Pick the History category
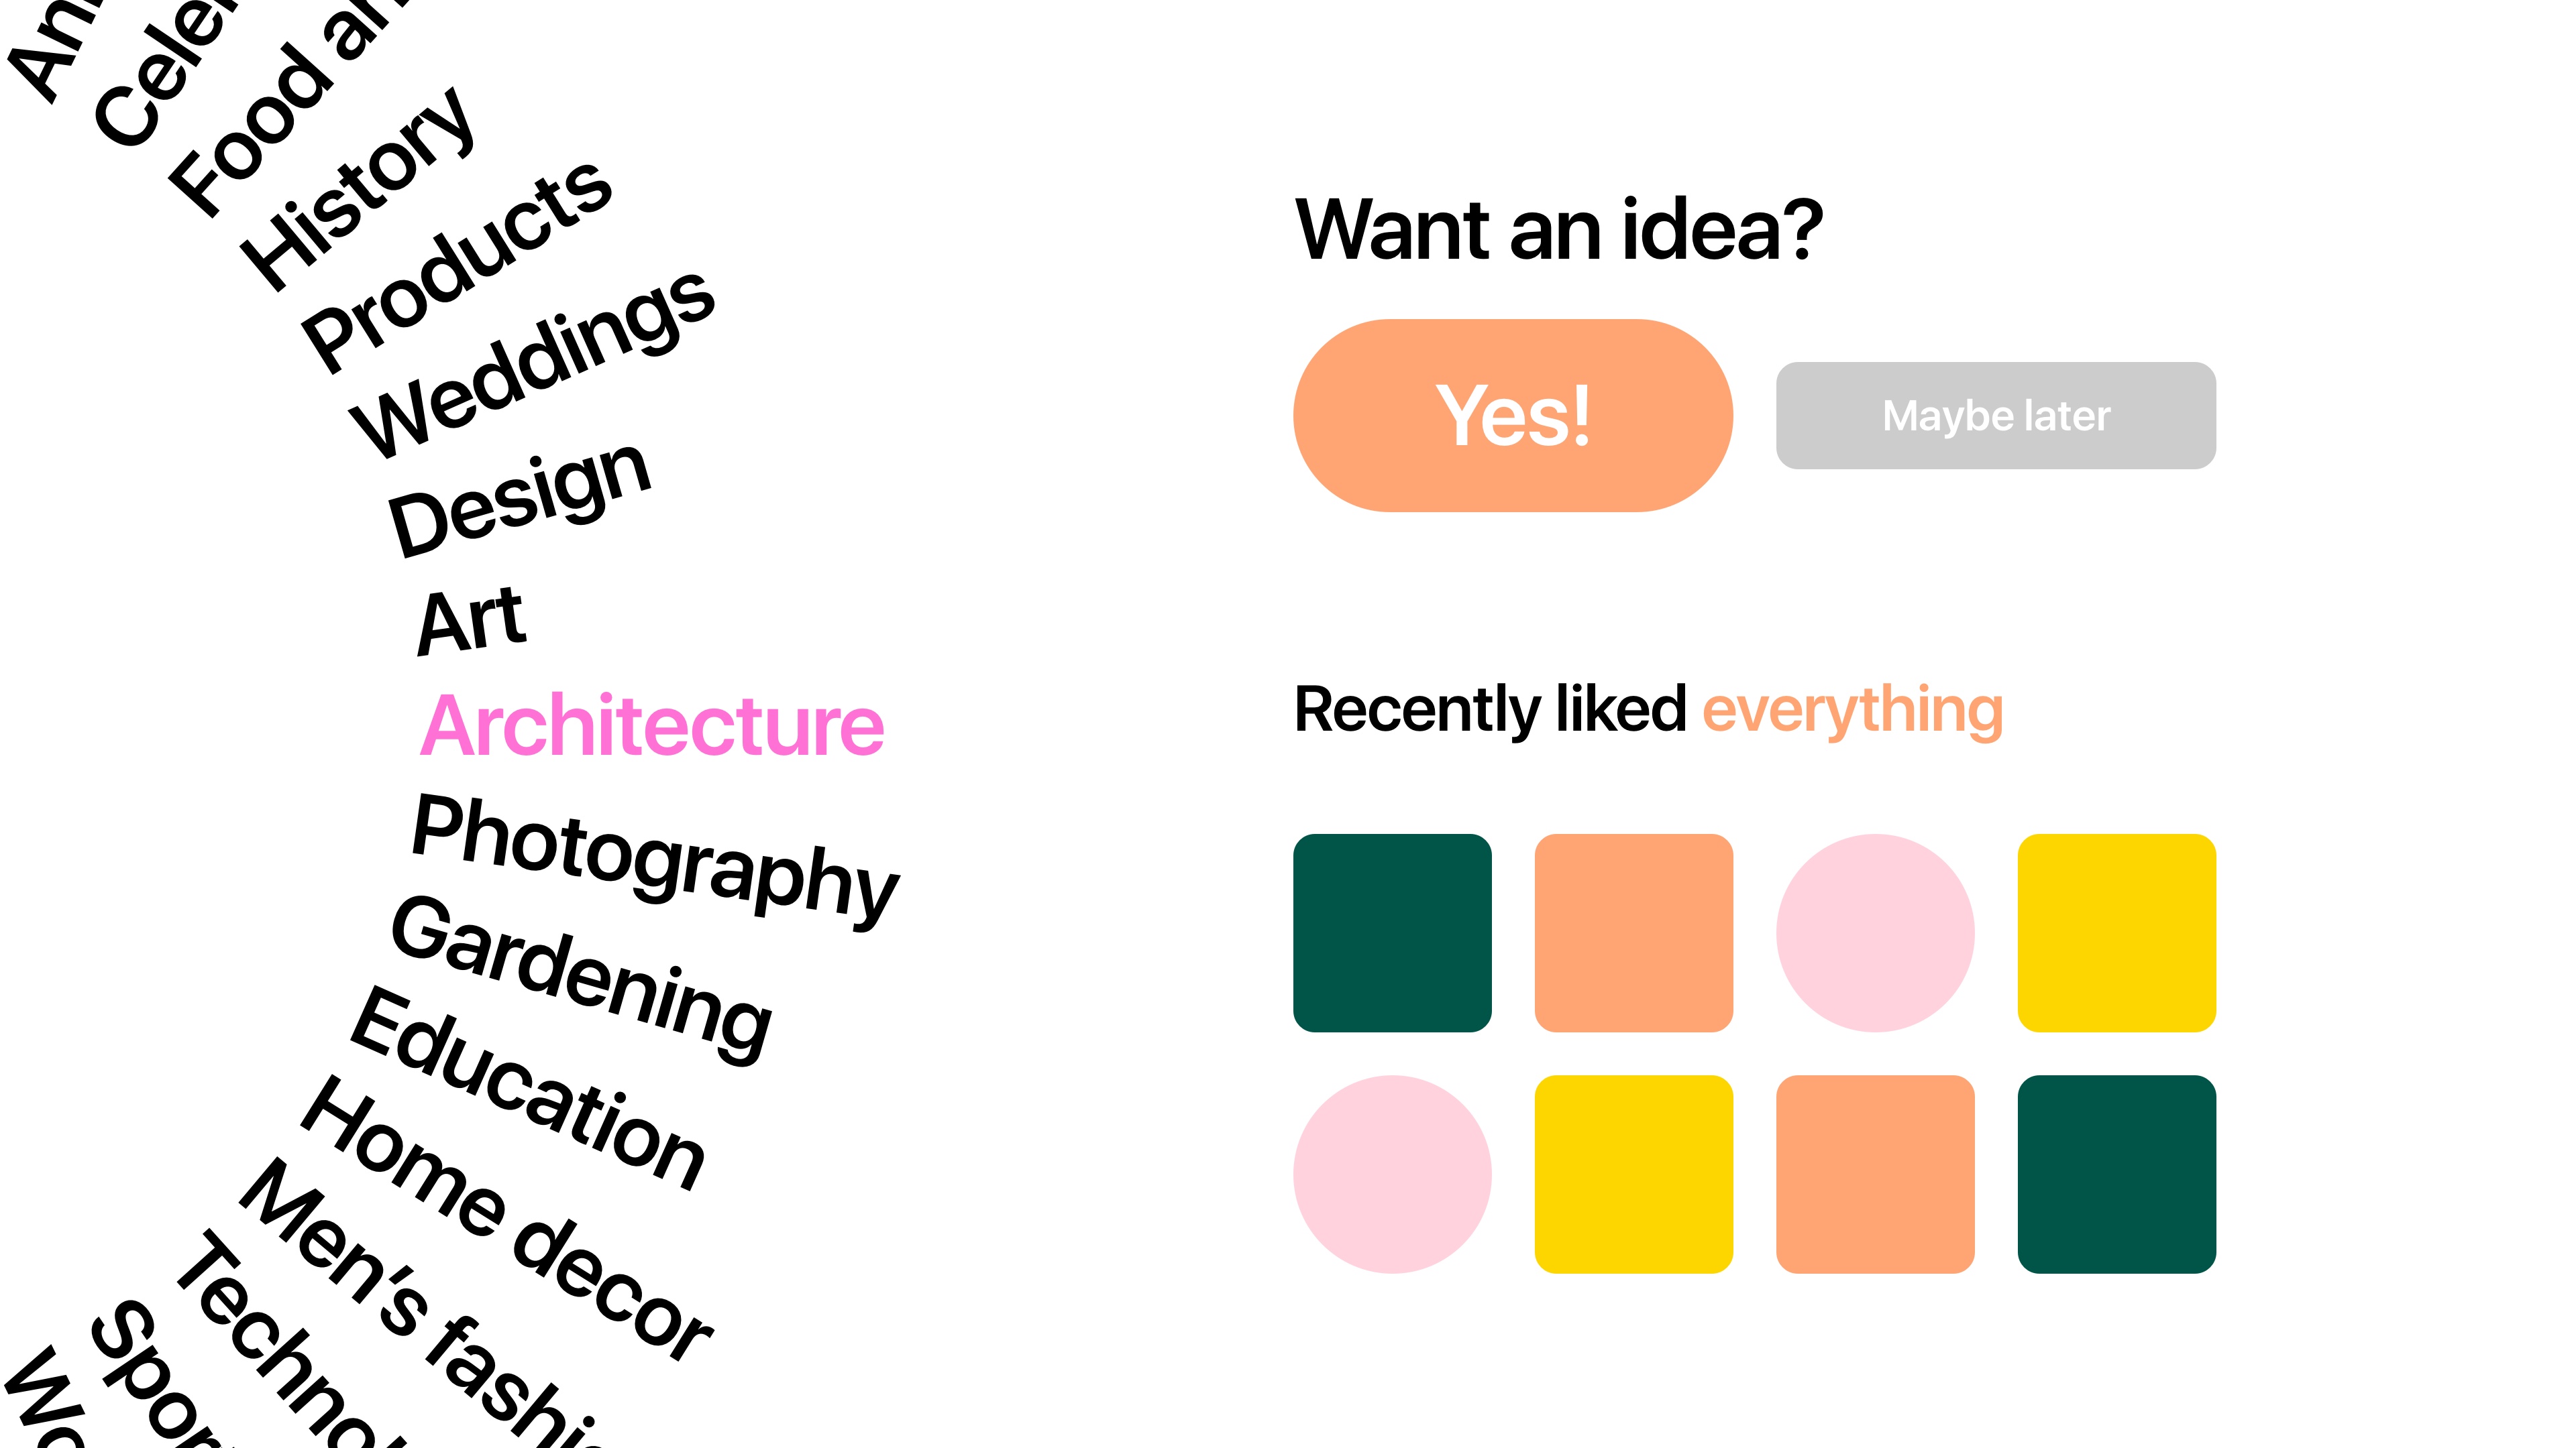 pos(356,189)
